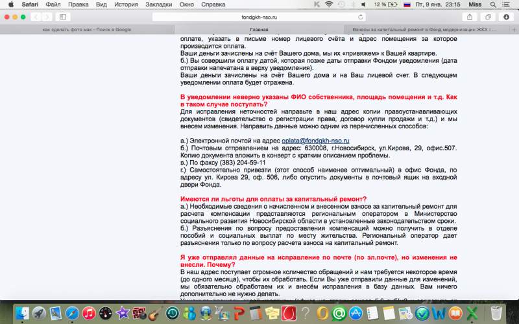Open Time Machine in the Dock
The height and width of the screenshot is (324, 519).
pyautogui.click(x=173, y=313)
